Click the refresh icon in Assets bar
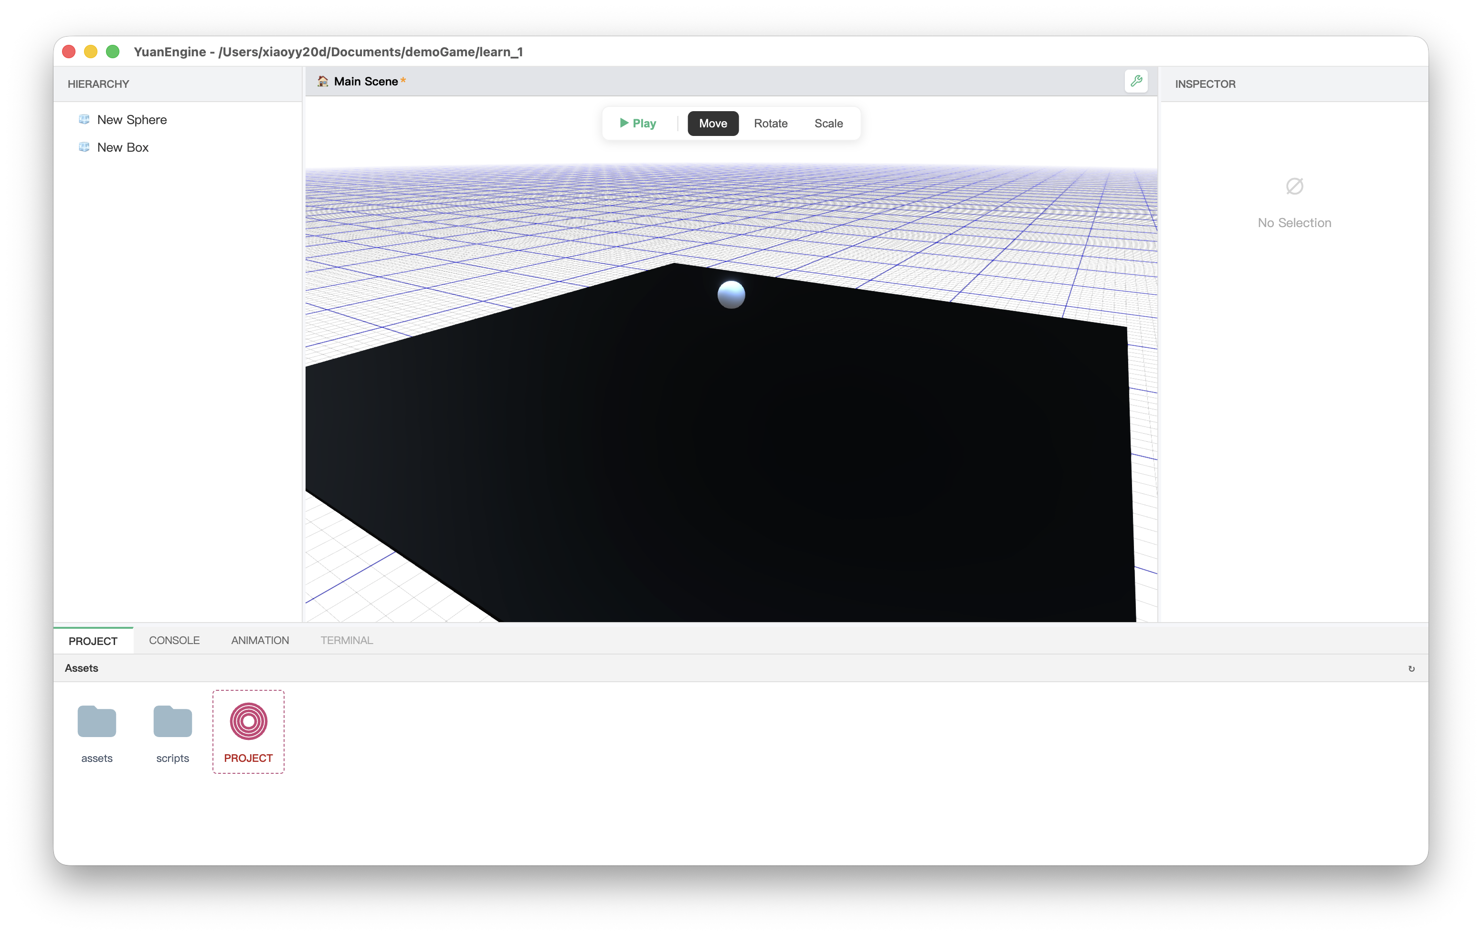This screenshot has height=936, width=1482. [x=1411, y=668]
